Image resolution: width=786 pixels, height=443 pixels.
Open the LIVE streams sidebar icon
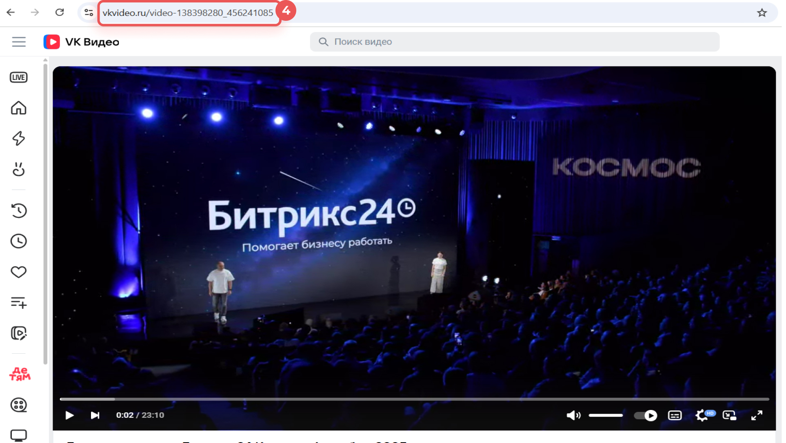click(x=19, y=78)
